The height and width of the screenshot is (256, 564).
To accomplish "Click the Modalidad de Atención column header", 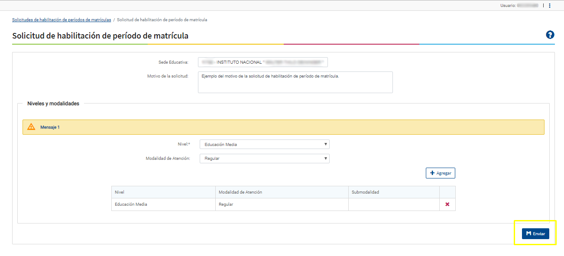I will (240, 192).
